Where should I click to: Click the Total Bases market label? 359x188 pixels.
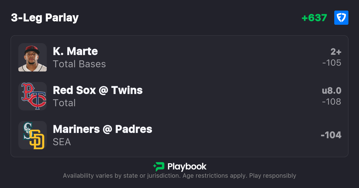(x=79, y=64)
